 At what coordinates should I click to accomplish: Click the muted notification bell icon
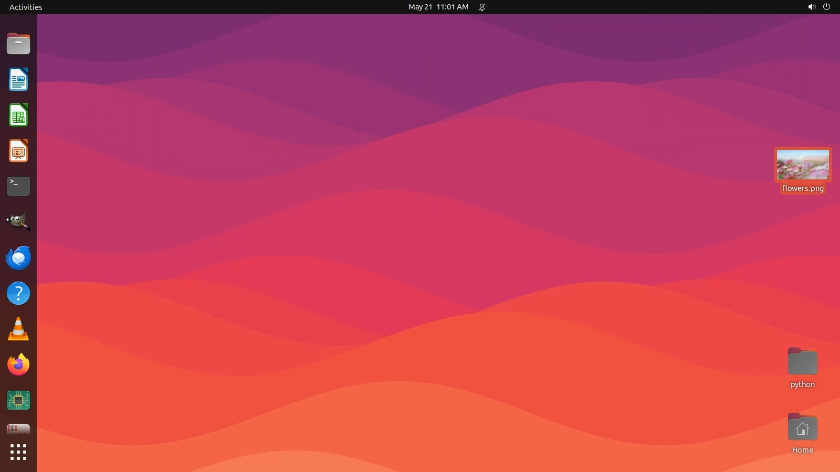(x=482, y=7)
